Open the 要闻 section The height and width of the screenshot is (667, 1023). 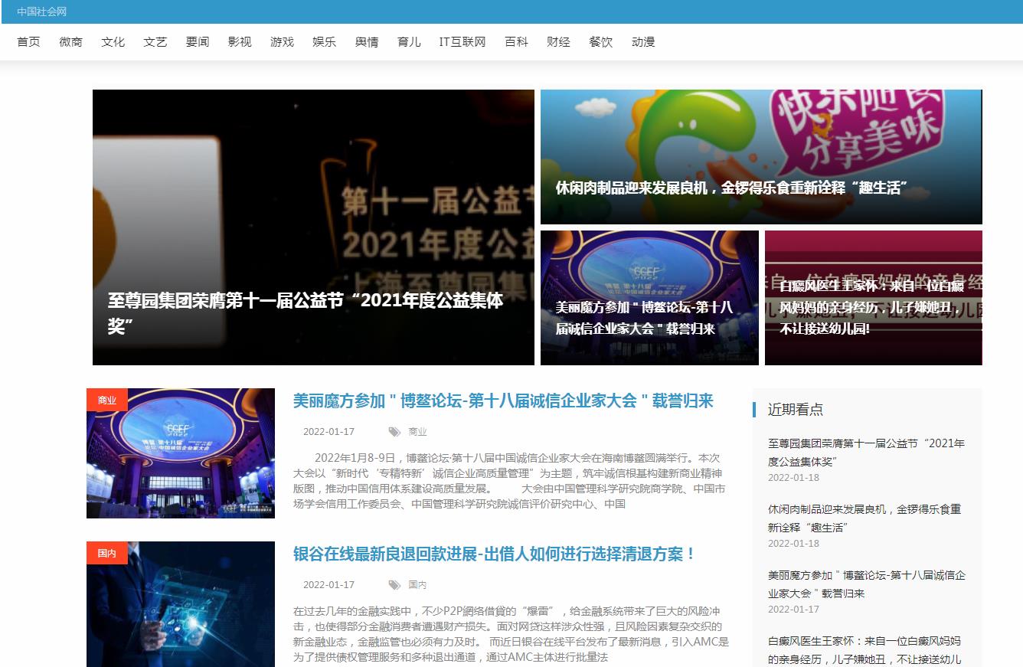[x=197, y=42]
